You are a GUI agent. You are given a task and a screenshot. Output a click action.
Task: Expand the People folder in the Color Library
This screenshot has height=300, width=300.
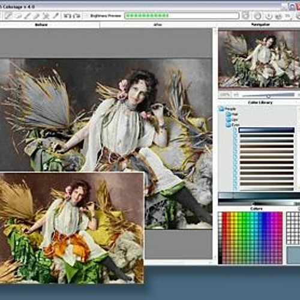[227, 109]
